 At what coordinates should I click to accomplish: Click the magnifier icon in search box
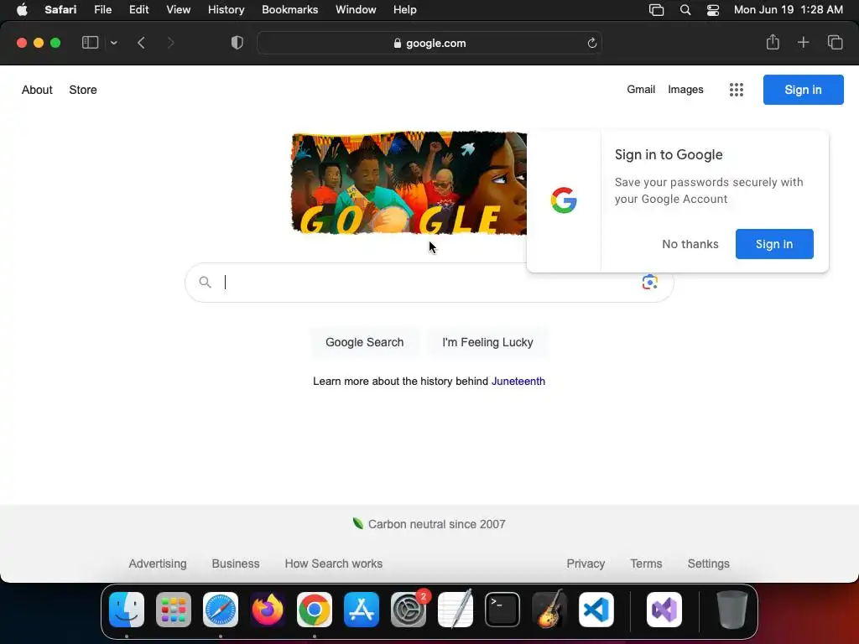(x=205, y=282)
